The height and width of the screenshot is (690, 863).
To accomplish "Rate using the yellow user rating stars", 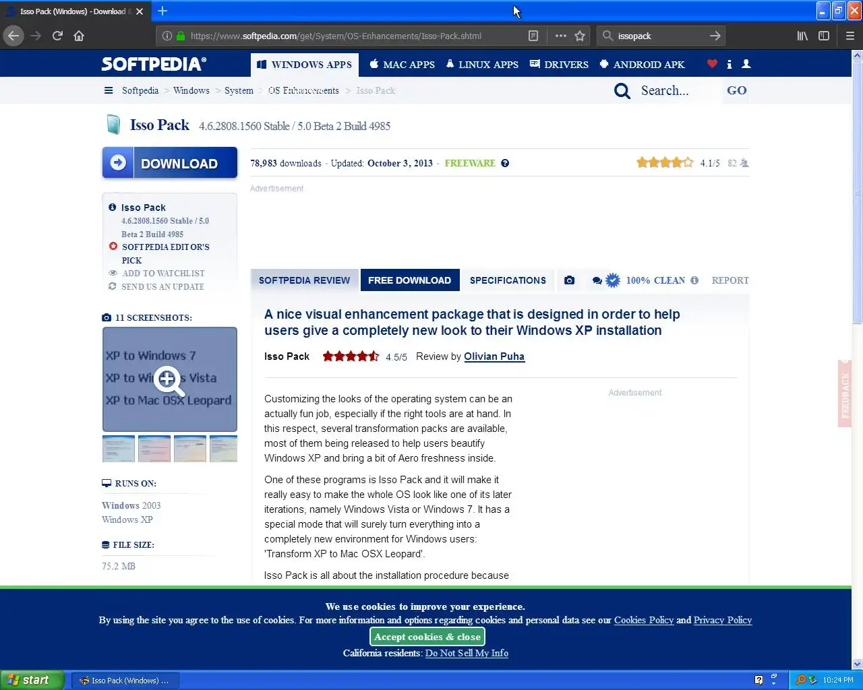I will (x=665, y=162).
